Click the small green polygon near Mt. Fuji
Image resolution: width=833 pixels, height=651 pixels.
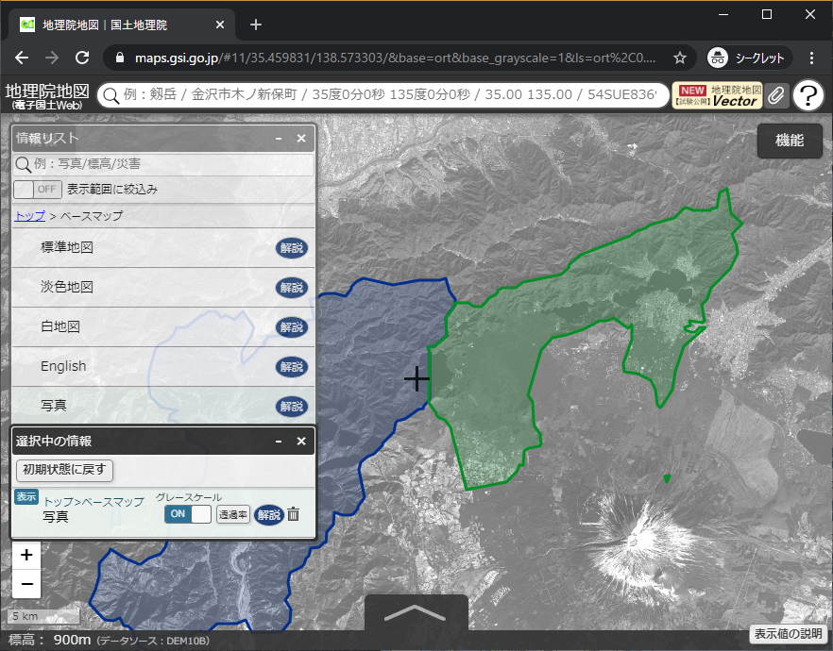point(667,478)
